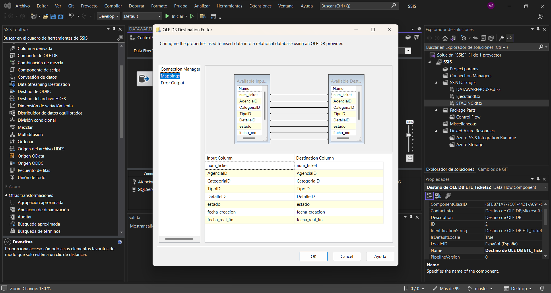551x293 pixels.
Task: Toggle categorized view in Propiedades panel
Action: [x=429, y=196]
